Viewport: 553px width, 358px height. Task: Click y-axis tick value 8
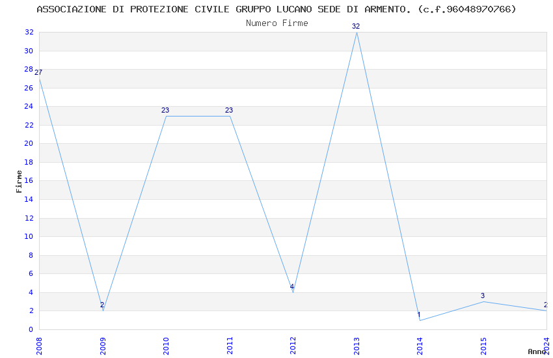tap(31, 255)
